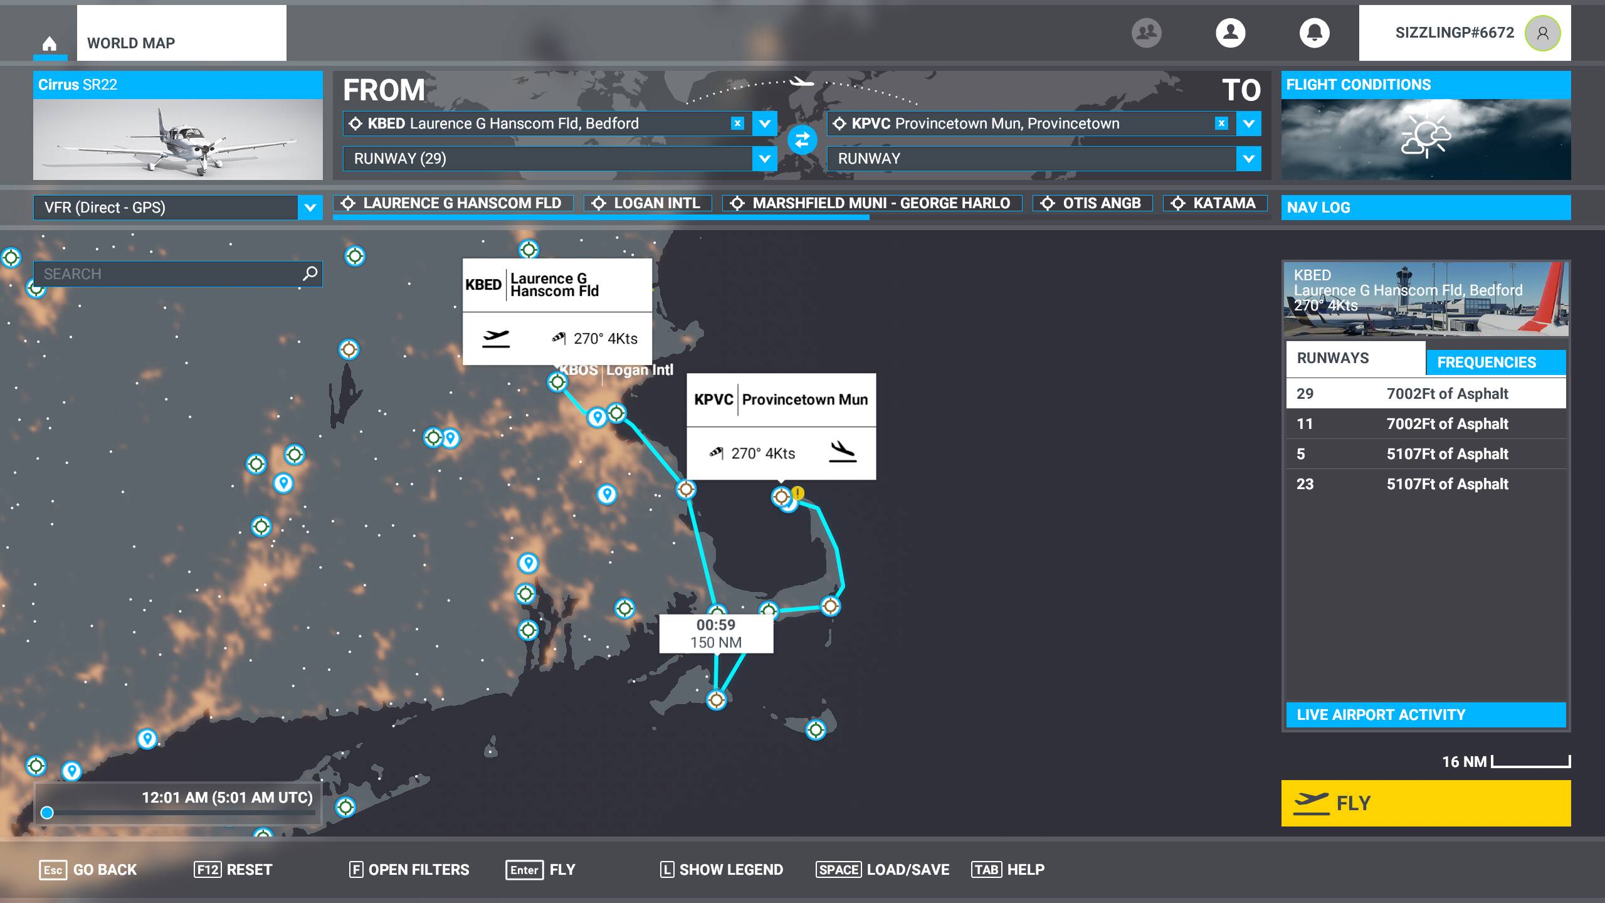The width and height of the screenshot is (1605, 903).
Task: Click the LIVE AIRPORT ACTIVITY bar
Action: tap(1425, 715)
